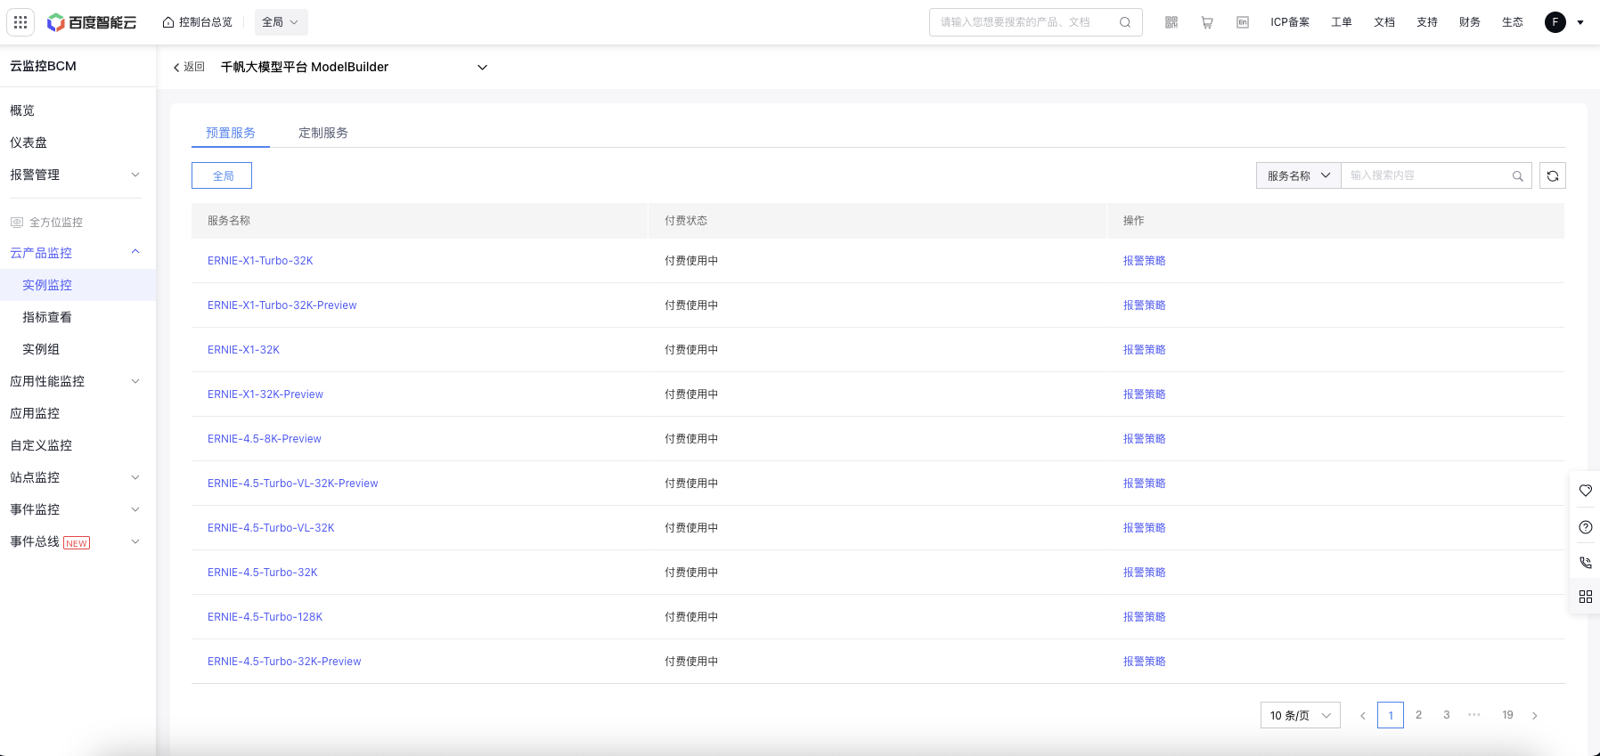Screen dimensions: 1600x756
Task: Click the 返回 back link
Action: [x=189, y=67]
